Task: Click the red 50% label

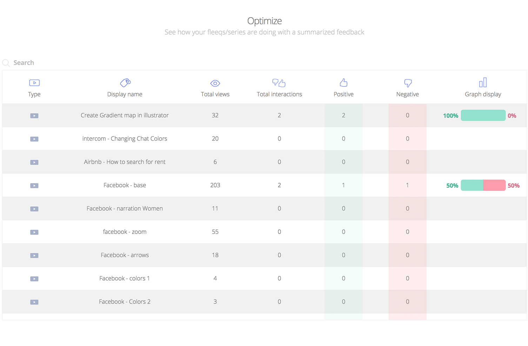Action: coord(514,186)
